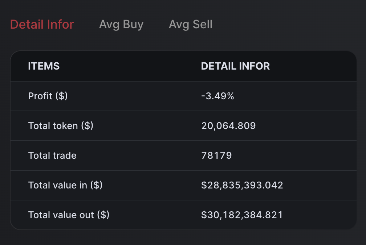Click the DETAIL INFOR column header
Viewport: 366px width, 245px height.
coord(235,66)
